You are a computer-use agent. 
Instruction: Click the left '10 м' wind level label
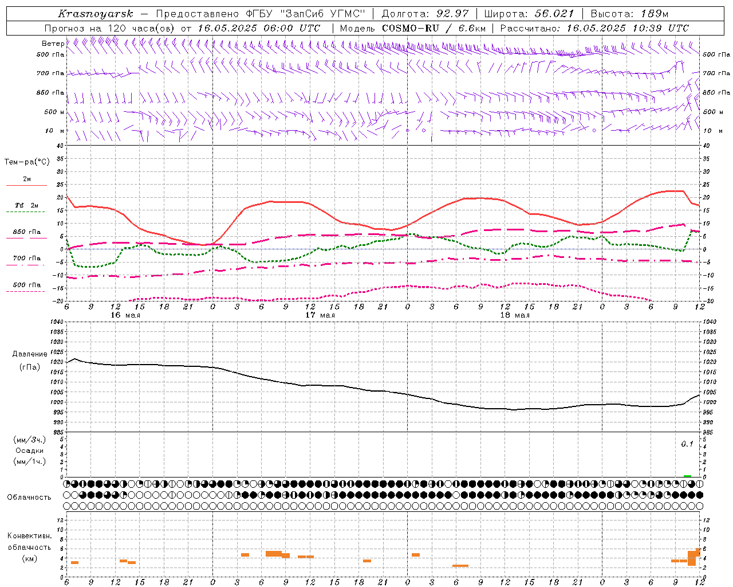coord(55,131)
